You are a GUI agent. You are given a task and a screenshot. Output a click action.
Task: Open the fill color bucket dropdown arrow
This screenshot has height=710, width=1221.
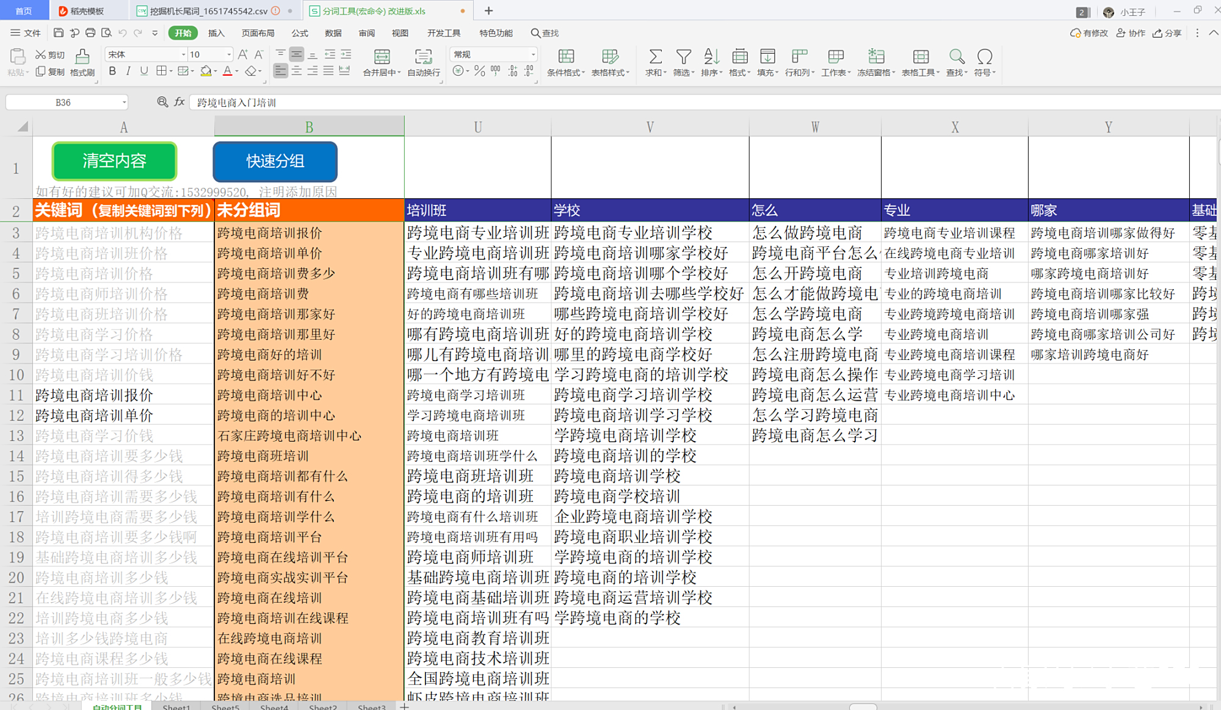pos(216,72)
